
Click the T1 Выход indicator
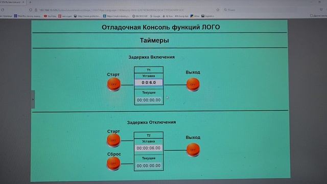193,84
